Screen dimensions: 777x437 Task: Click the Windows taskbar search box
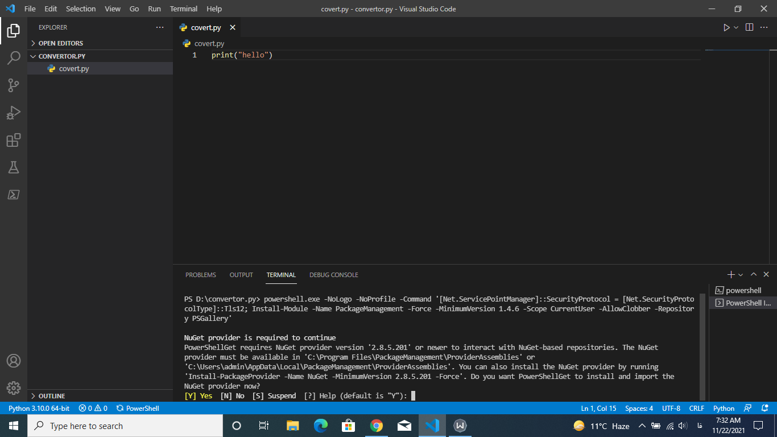125,426
